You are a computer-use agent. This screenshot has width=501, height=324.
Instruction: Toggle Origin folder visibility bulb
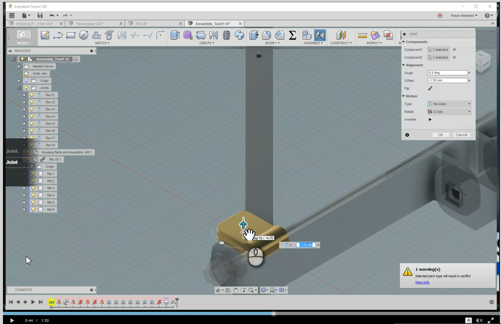pyautogui.click(x=26, y=81)
